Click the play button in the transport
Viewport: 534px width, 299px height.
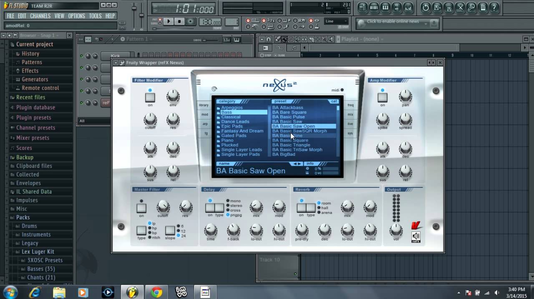click(169, 22)
